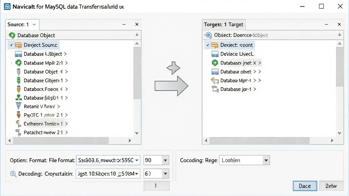Viewport: 349px width, 196px height.
Task: Select the Database olxet row text
Action: [x=236, y=72]
